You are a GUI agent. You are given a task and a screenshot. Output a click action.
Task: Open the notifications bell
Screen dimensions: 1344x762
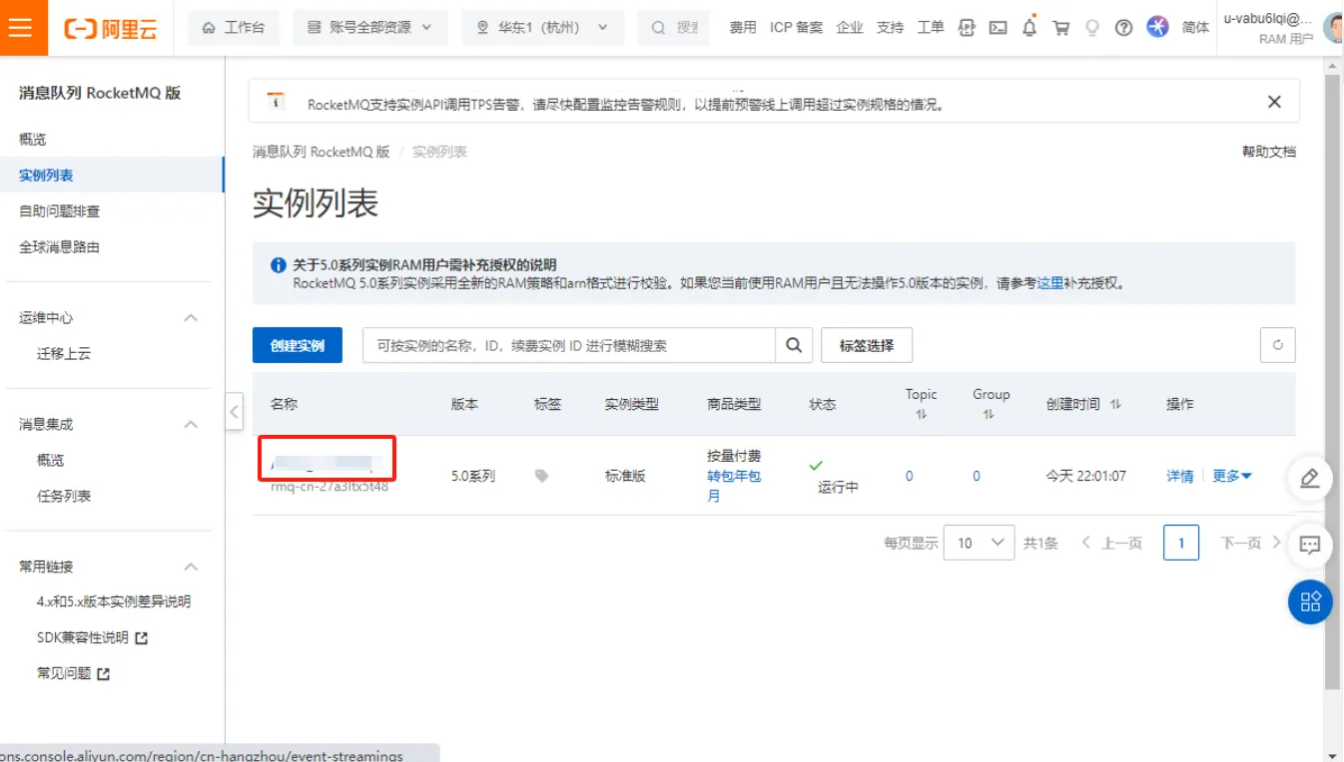click(x=1029, y=28)
